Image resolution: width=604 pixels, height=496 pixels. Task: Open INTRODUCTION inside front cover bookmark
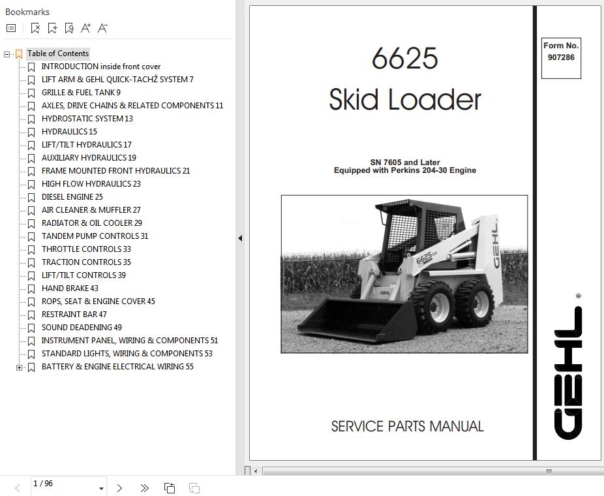tap(101, 67)
